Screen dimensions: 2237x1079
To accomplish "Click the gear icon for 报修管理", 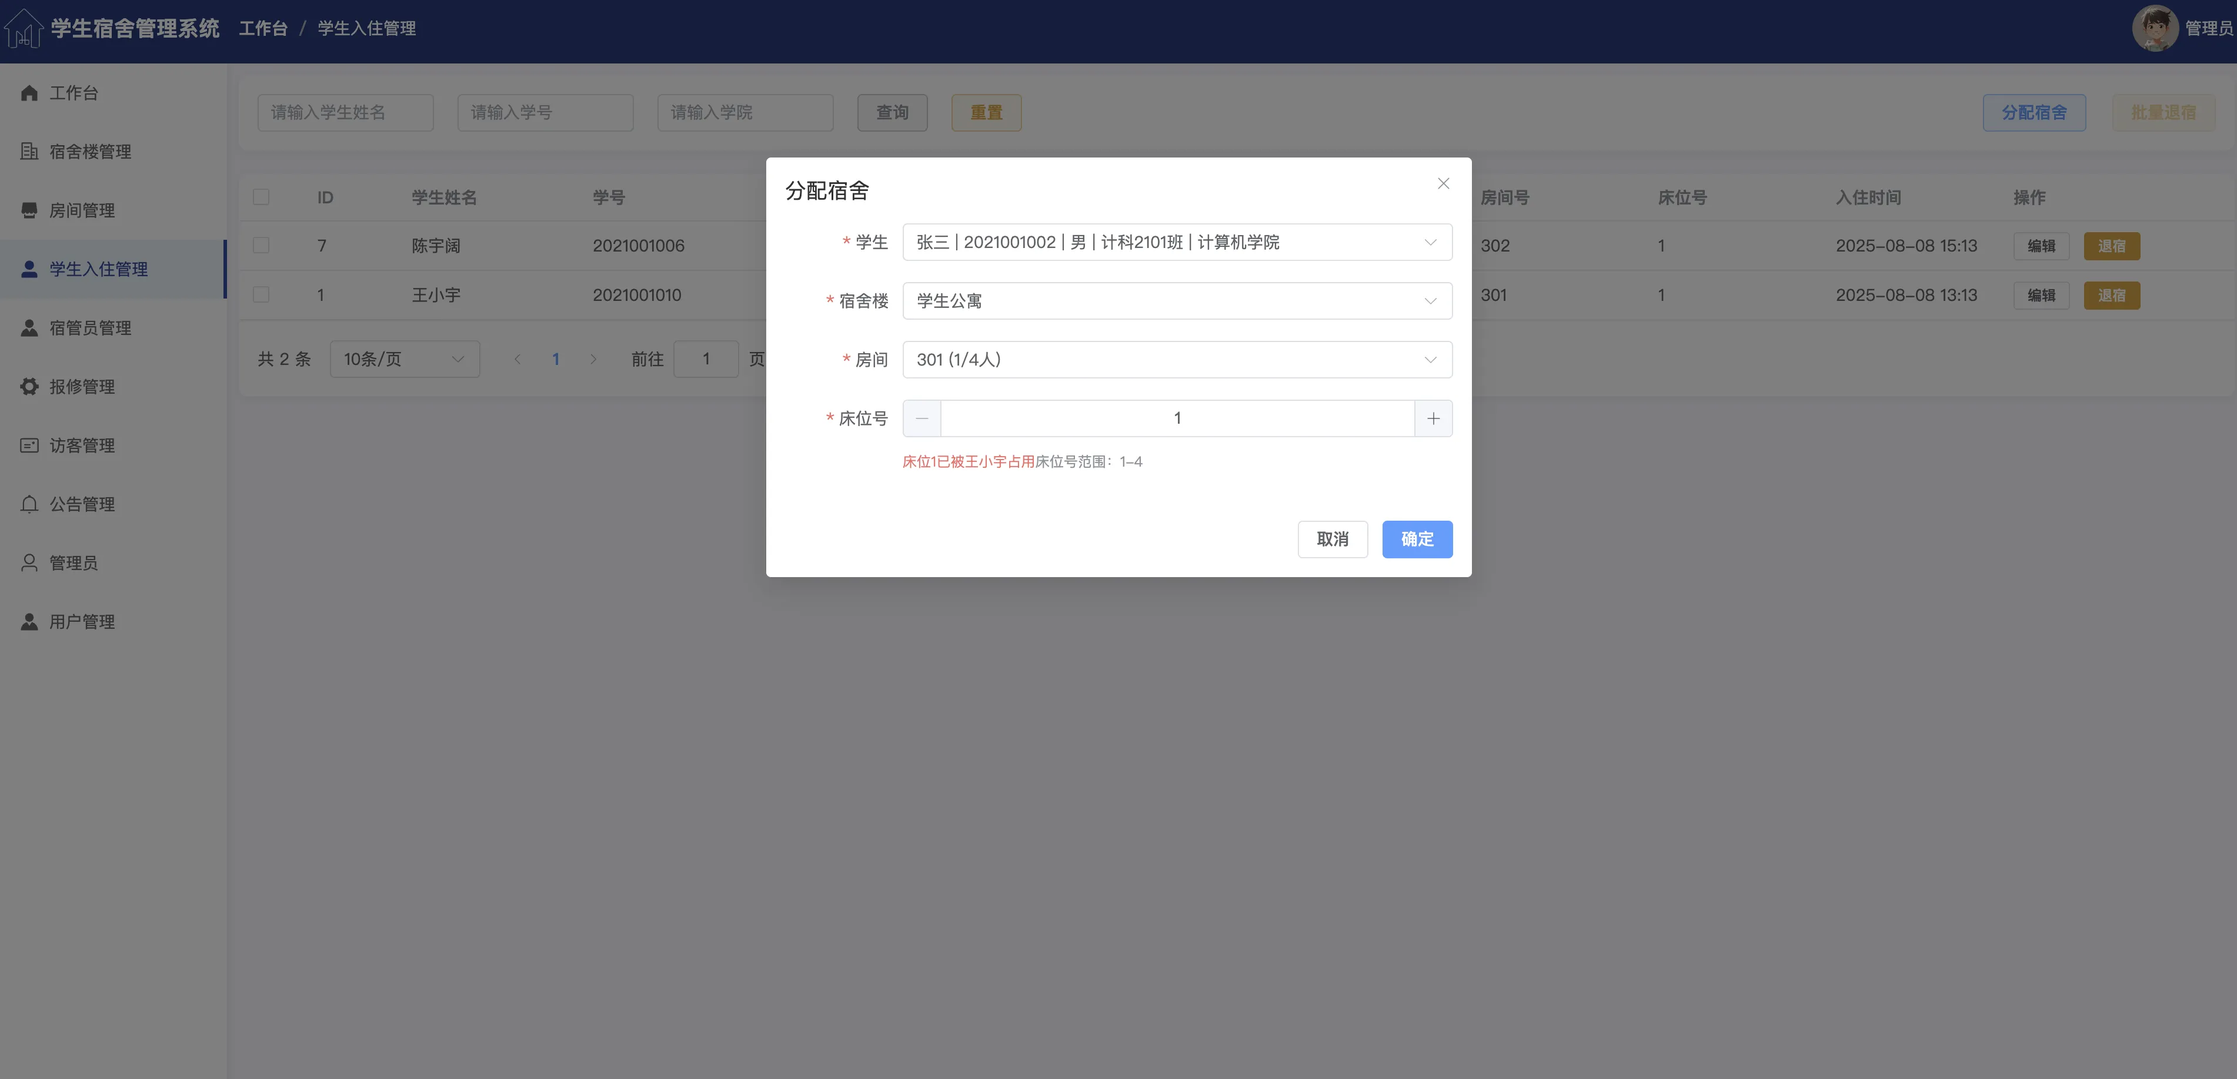I will [x=29, y=386].
